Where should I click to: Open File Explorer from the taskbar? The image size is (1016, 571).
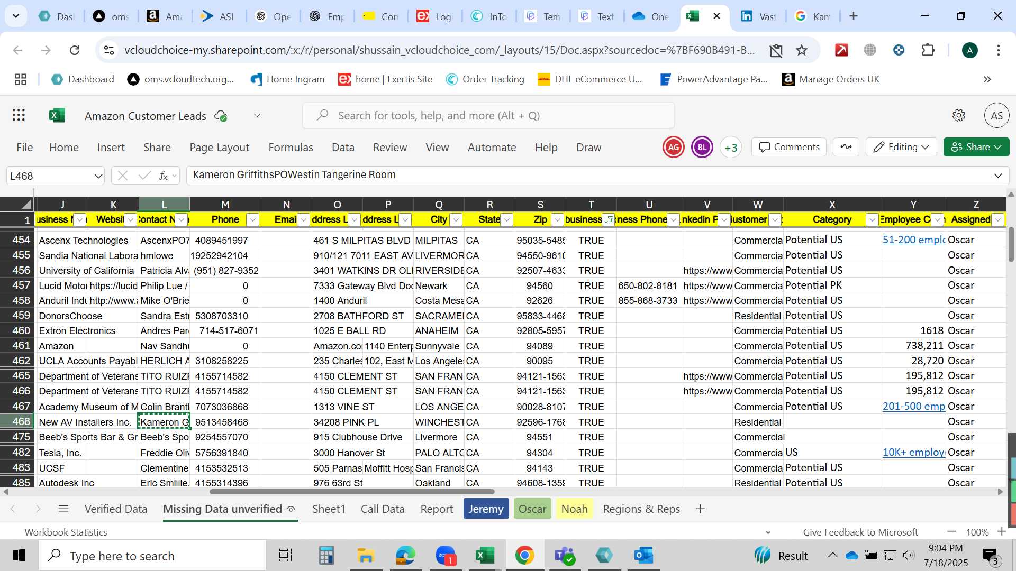tap(366, 556)
